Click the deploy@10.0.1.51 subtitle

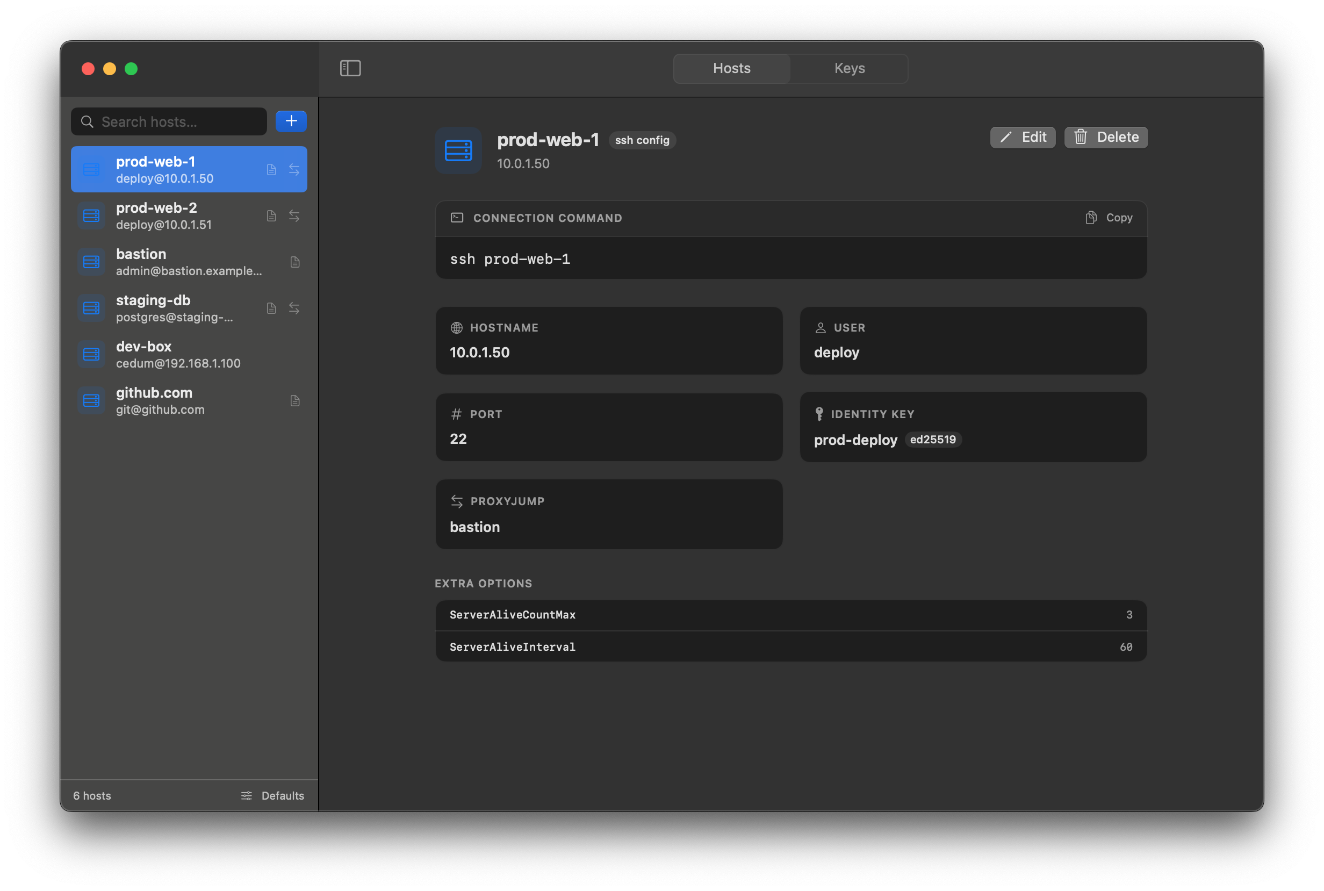pos(164,225)
